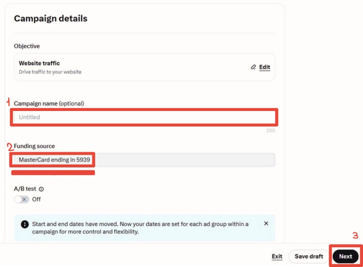Click the Campaign name (optional) label
This screenshot has width=363, height=267.
tap(49, 103)
